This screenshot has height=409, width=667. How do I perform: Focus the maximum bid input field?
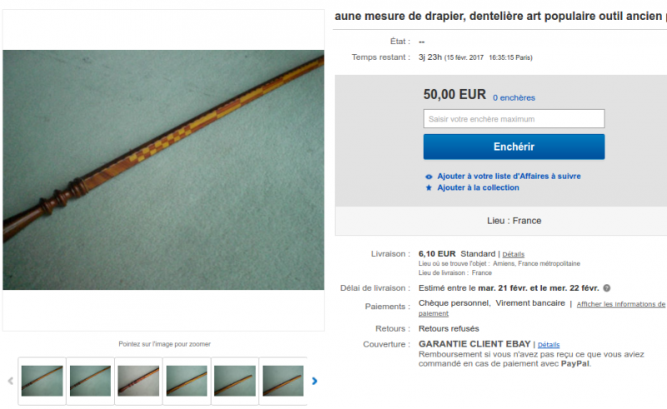[514, 118]
